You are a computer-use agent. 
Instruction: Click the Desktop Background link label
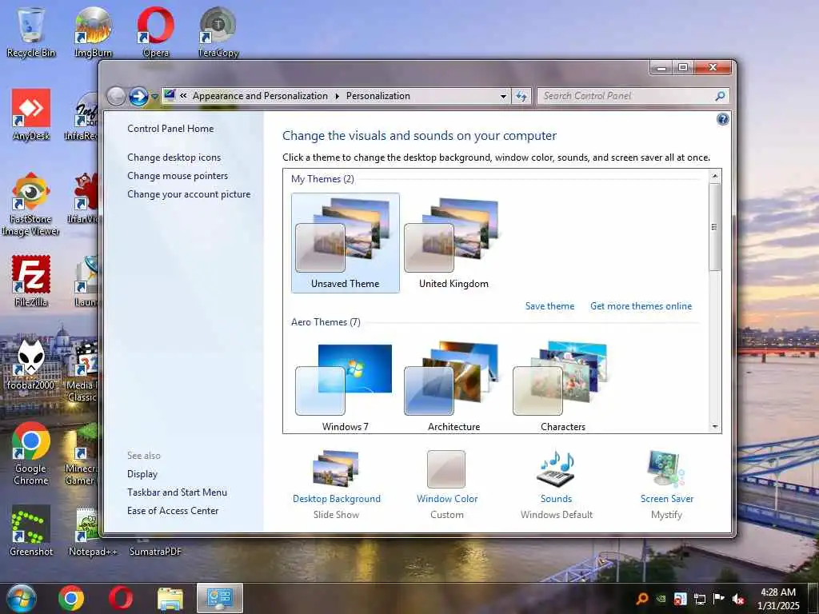pos(337,499)
